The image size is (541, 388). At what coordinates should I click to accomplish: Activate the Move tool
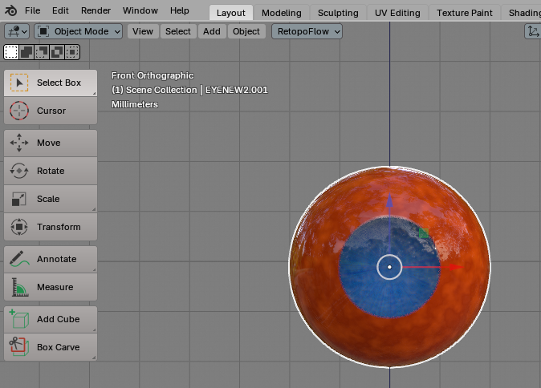pyautogui.click(x=51, y=143)
